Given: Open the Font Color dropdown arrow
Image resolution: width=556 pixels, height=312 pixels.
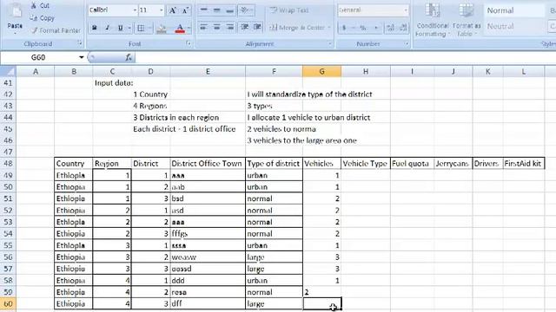Looking at the screenshot, I should tap(189, 28).
